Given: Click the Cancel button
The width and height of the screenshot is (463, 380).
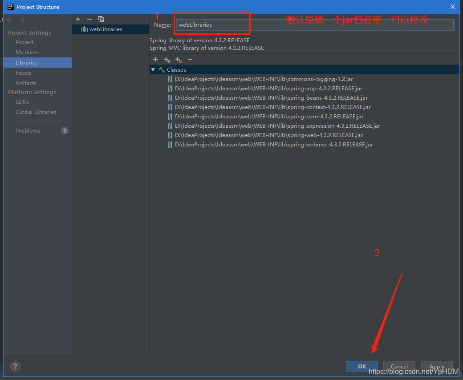Looking at the screenshot, I should 399,366.
